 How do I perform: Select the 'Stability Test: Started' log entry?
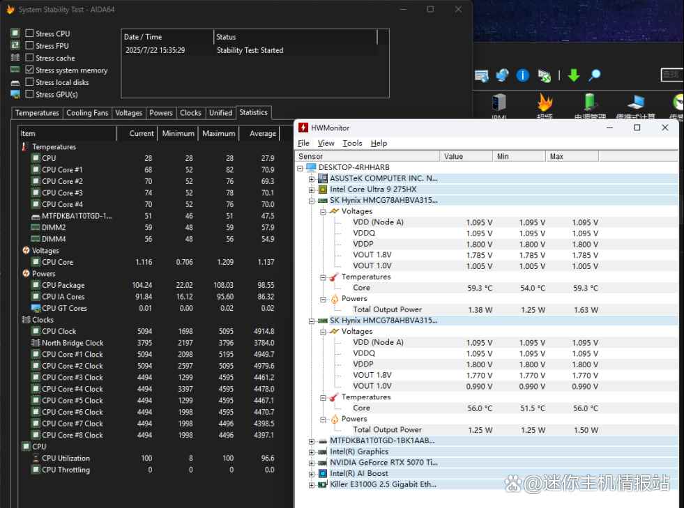(250, 50)
